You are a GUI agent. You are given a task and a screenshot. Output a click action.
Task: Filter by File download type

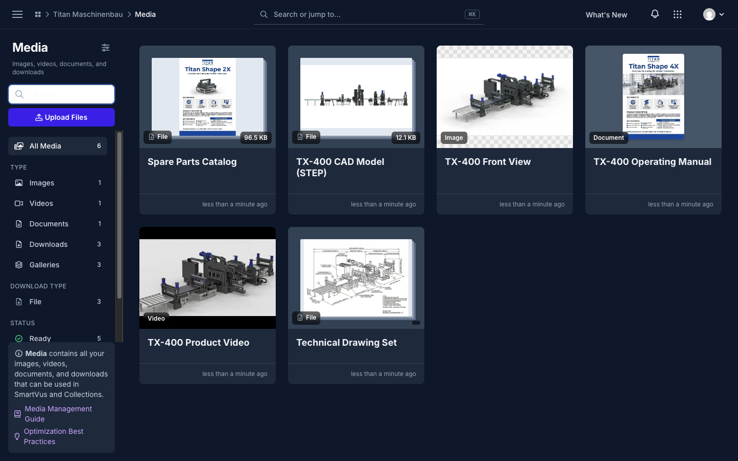[57, 302]
